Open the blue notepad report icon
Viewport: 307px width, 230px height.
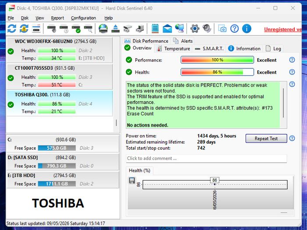155,29
